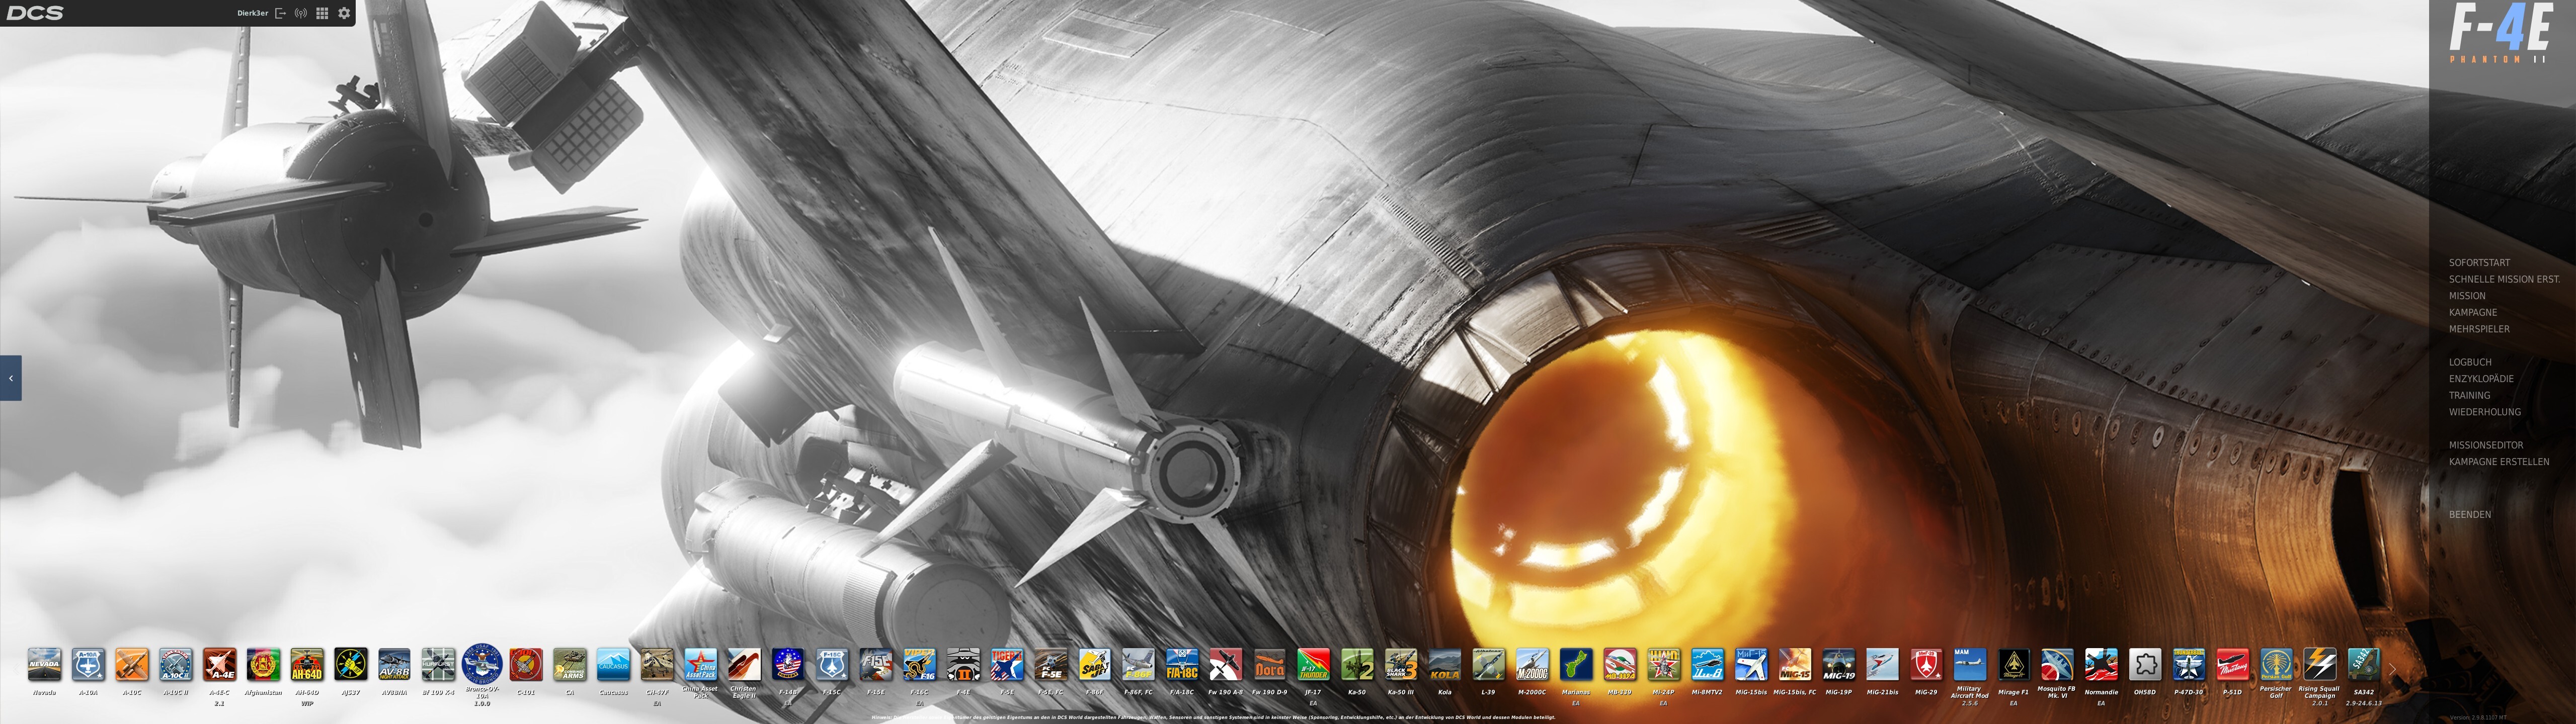Choose the F-4E Phantom module icon

[963, 664]
